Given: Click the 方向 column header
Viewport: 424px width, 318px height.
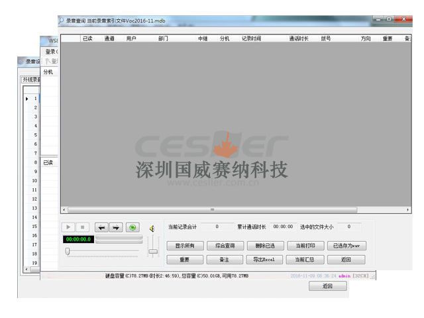Looking at the screenshot, I should (x=366, y=38).
